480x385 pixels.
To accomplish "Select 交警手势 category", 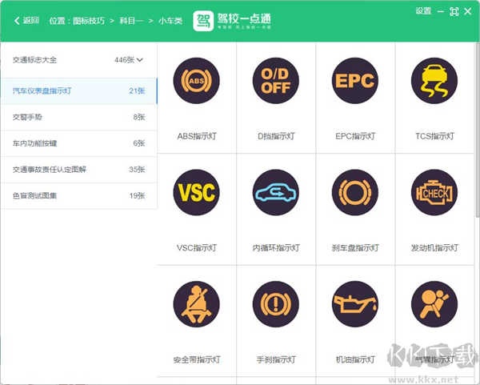I will click(79, 118).
